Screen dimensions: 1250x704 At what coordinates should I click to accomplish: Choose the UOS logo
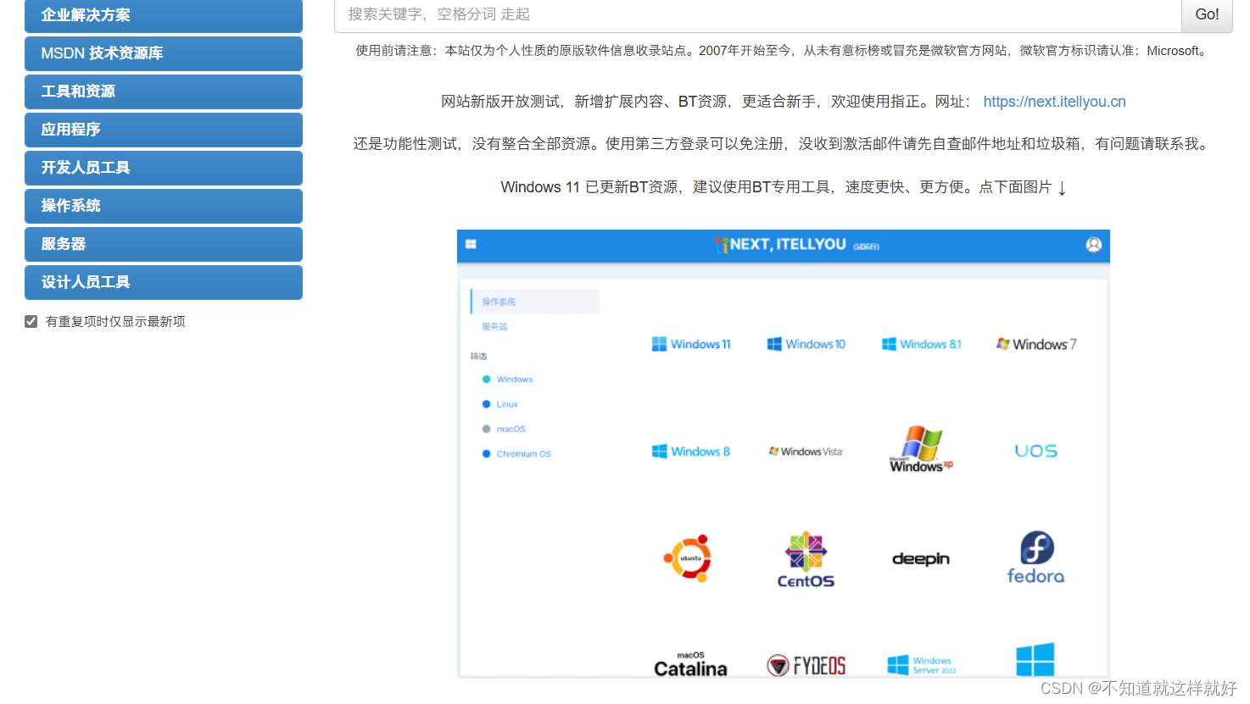1036,451
